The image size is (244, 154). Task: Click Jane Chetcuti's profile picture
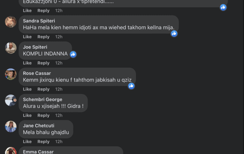point(11,126)
